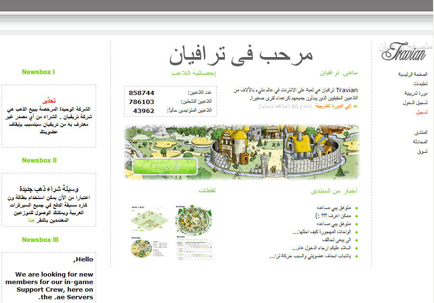The width and height of the screenshot is (434, 303).
Task: Open دورة تدريبية in the side menu
Action: click(x=416, y=93)
